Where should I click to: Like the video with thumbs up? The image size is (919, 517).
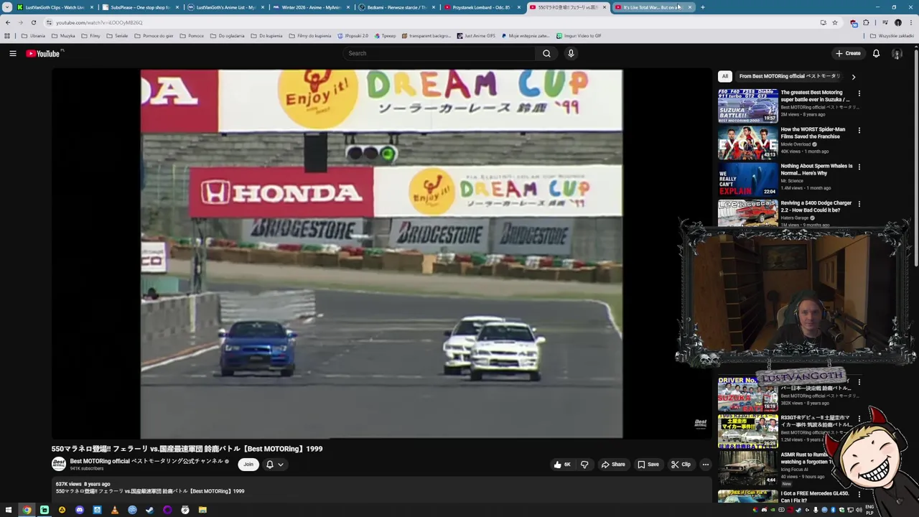coord(561,465)
